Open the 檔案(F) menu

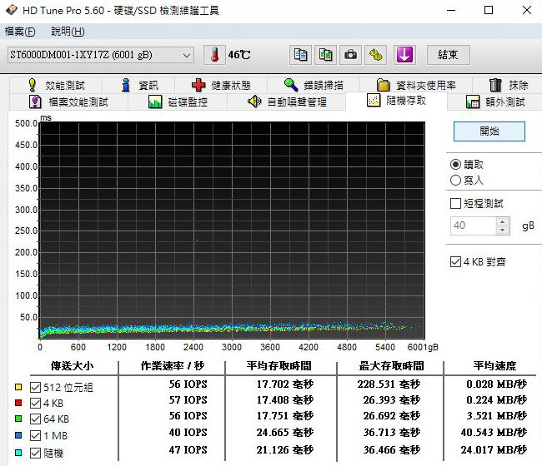tap(20, 32)
